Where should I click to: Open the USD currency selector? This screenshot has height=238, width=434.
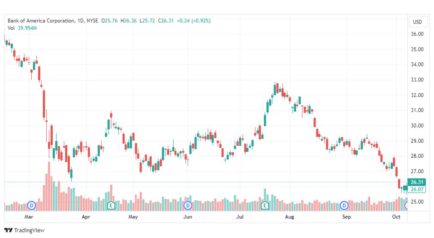pos(417,22)
